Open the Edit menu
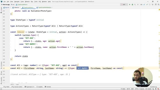Image resolution: width=160 pixels, height=90 pixels. [x=8, y=1]
